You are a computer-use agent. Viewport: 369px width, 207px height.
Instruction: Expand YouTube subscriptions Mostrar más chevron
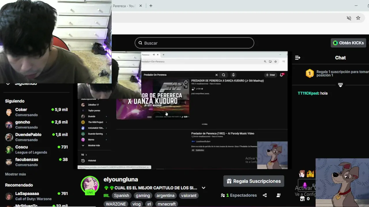point(83,145)
